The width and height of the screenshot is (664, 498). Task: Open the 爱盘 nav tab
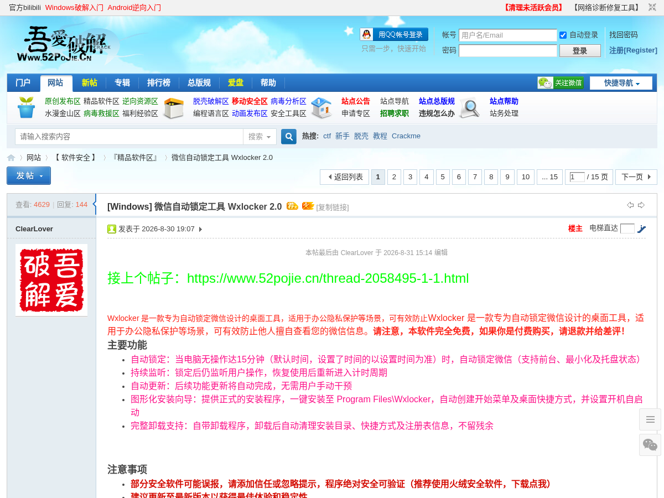click(236, 82)
